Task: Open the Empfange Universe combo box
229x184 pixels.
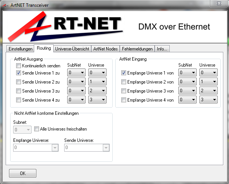Action: (36, 148)
